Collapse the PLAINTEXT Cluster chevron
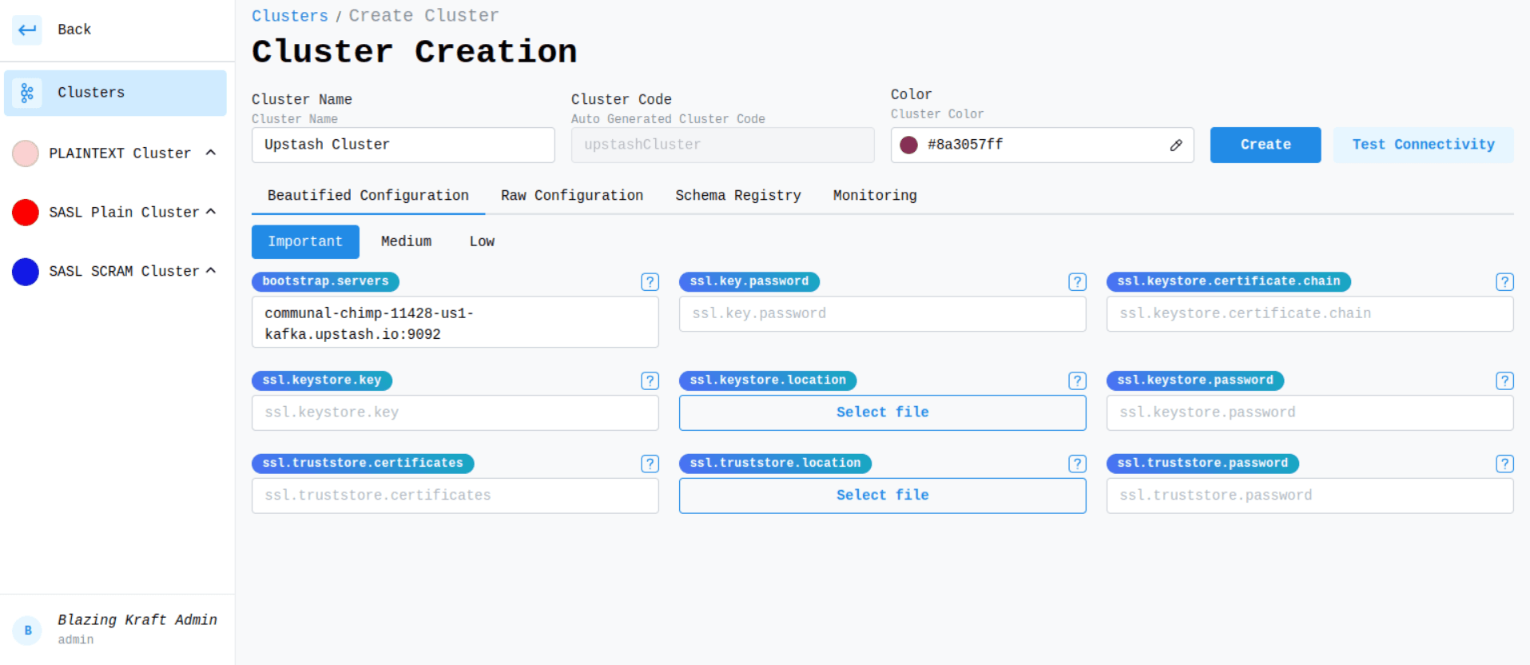This screenshot has height=665, width=1530. (x=211, y=153)
